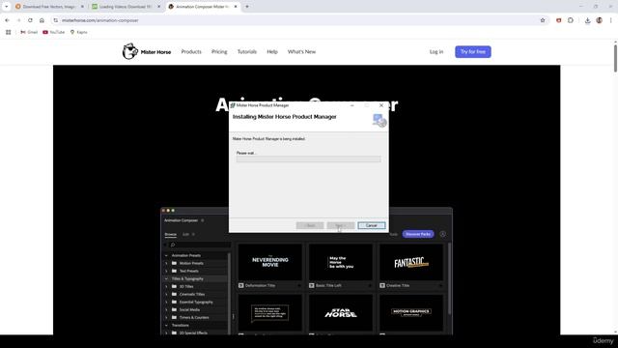
Task: Click the search magnifier in Animation Composer panel
Action: (173, 245)
